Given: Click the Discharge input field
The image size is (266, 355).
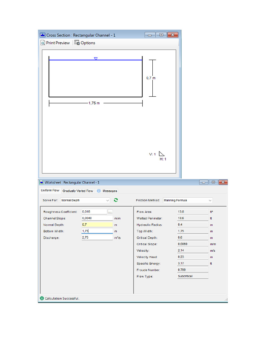Looking at the screenshot, I should click(x=97, y=237).
